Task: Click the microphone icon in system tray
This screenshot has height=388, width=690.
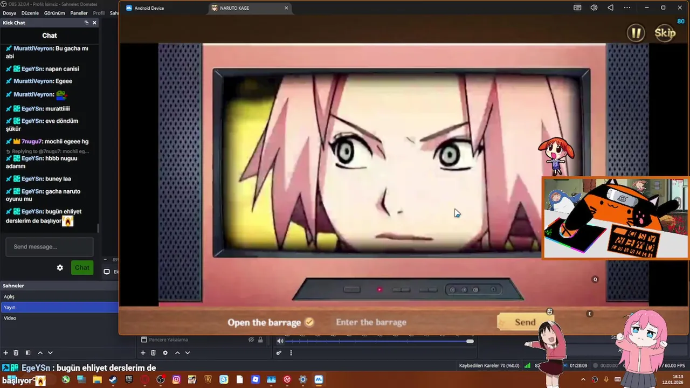Action: (x=606, y=379)
